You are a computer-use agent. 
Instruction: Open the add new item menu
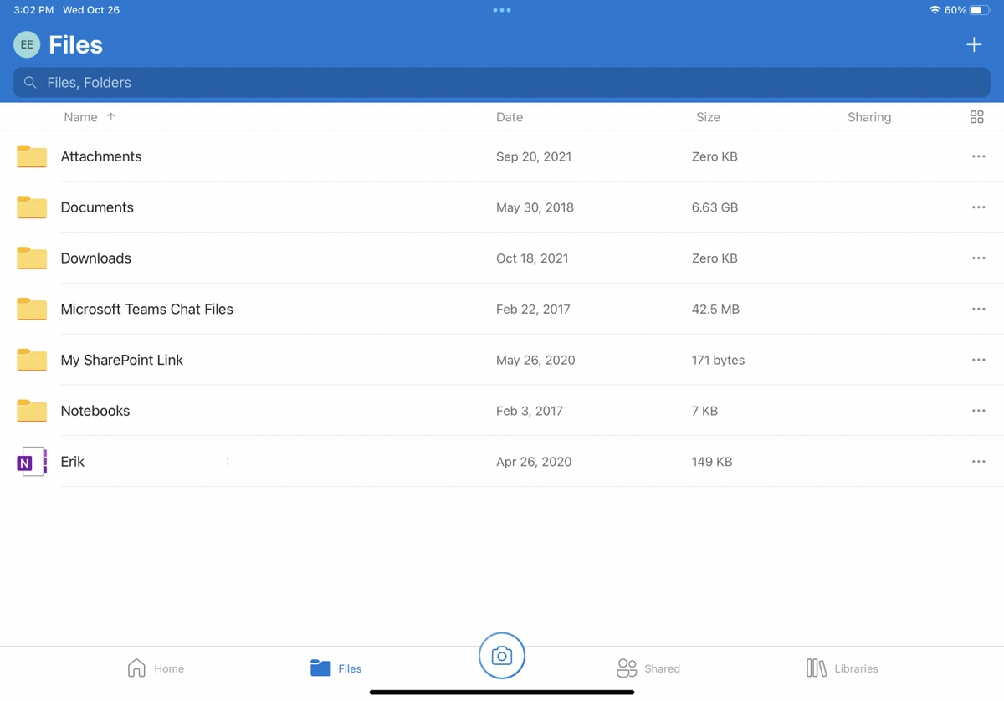click(x=974, y=44)
